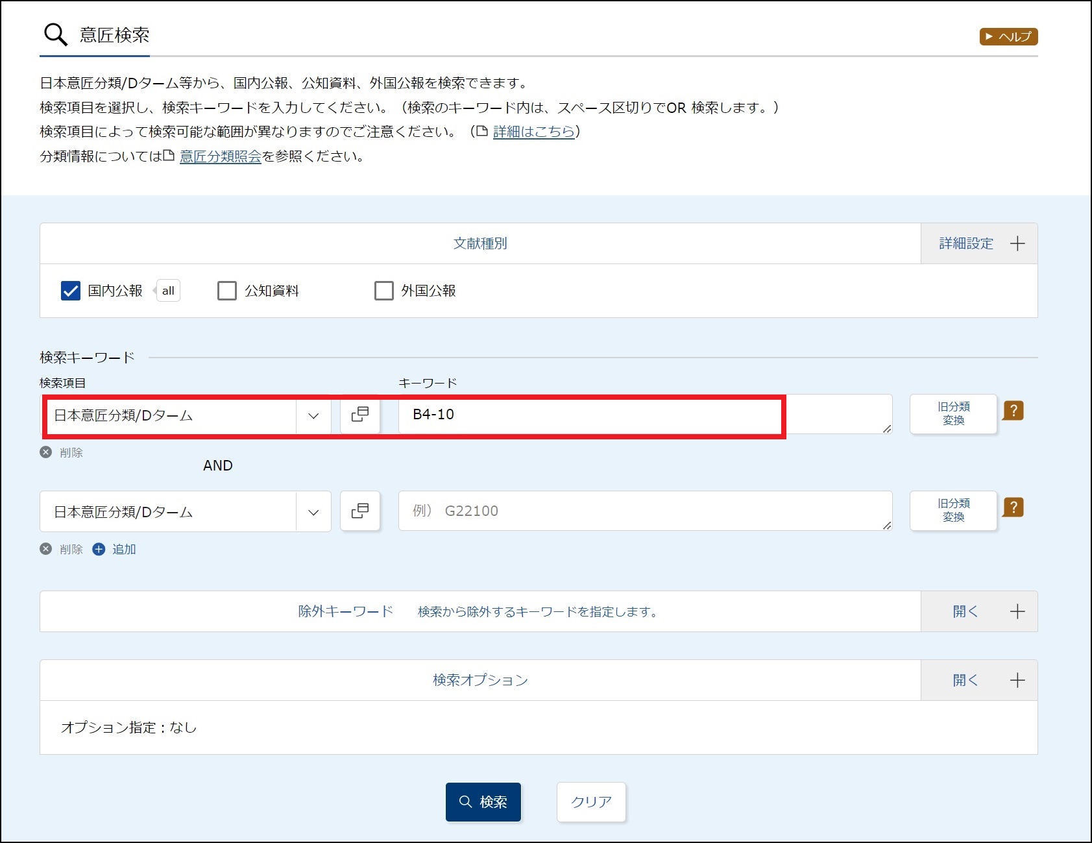Screen dimensions: 1092x843
Task: Check the 外国公報 checkbox
Action: [x=384, y=291]
